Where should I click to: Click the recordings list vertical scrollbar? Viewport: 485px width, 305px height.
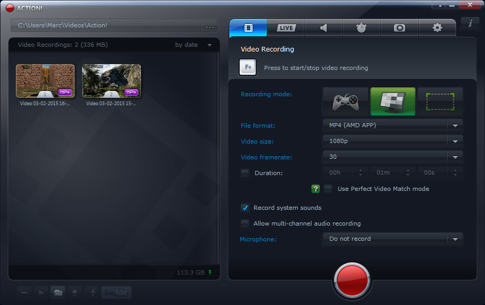[x=218, y=158]
